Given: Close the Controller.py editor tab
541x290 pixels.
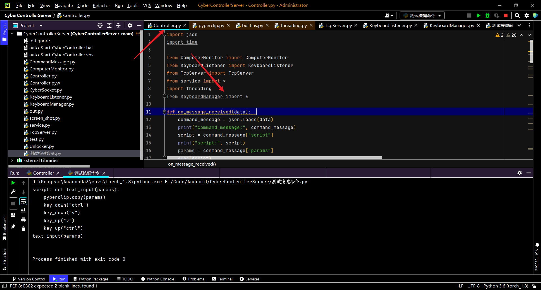Looking at the screenshot, I should tap(185, 25).
